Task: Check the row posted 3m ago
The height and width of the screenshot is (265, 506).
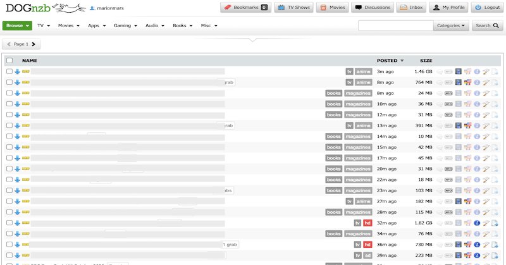Action: coord(9,71)
